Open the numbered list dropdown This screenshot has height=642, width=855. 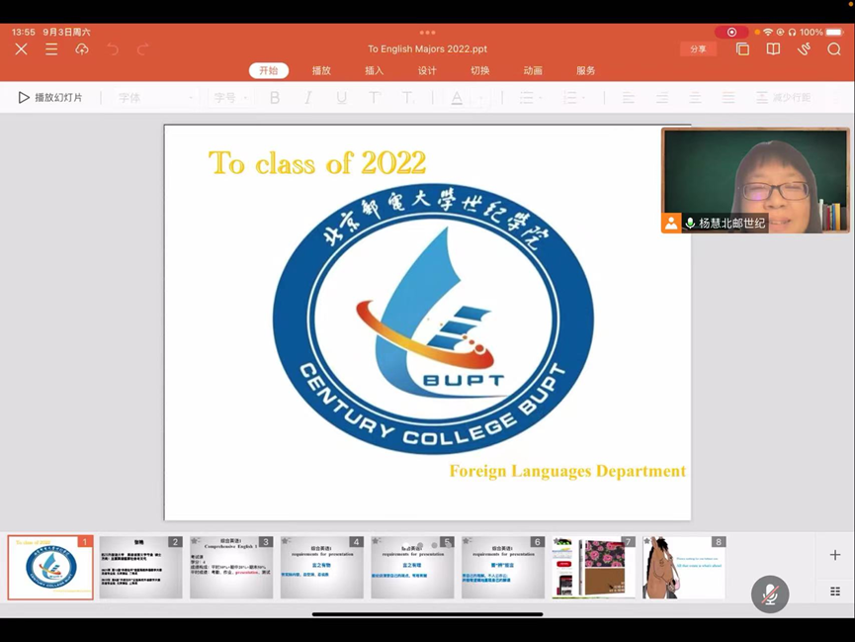click(573, 98)
